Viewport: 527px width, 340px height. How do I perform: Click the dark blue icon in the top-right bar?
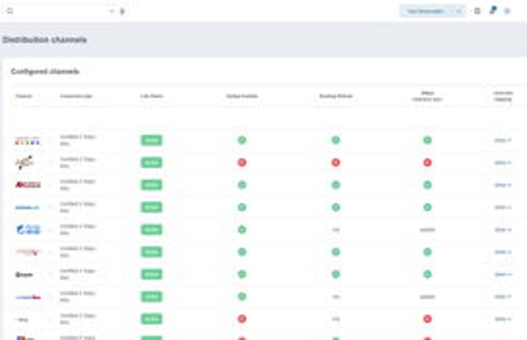pyautogui.click(x=493, y=10)
